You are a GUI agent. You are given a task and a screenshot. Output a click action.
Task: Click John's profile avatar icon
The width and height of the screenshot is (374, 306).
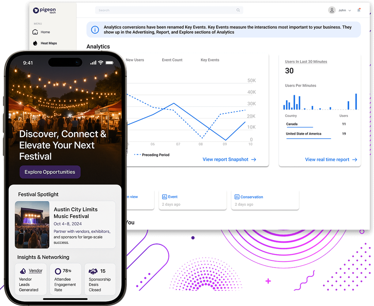(332, 10)
